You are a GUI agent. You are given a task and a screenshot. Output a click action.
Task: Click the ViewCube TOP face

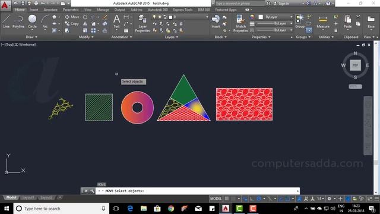(x=355, y=65)
